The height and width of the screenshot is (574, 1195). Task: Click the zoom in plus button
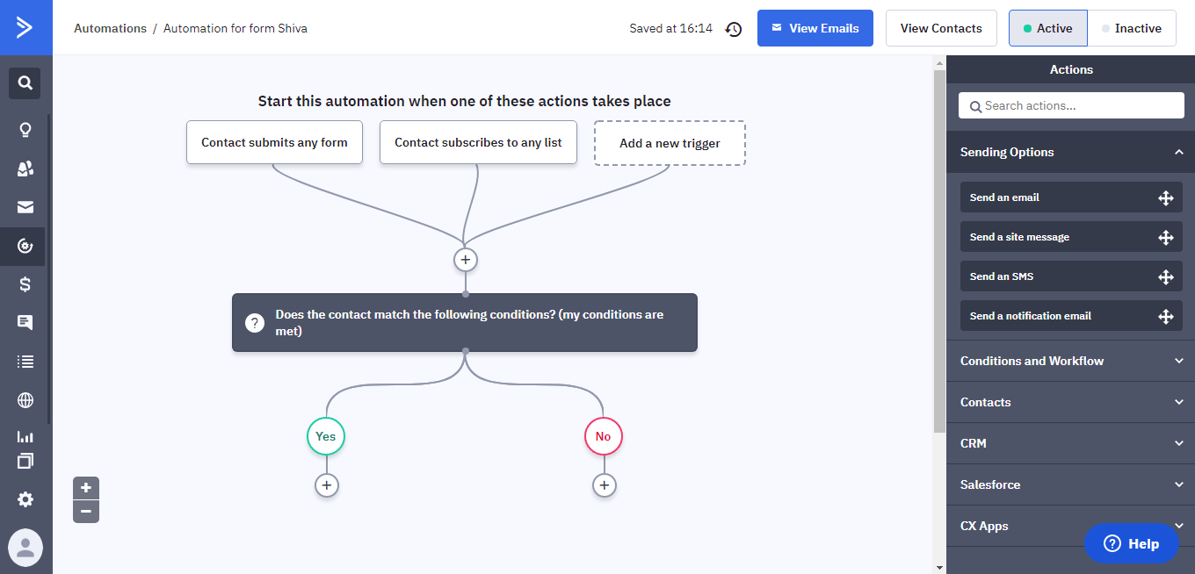click(86, 488)
